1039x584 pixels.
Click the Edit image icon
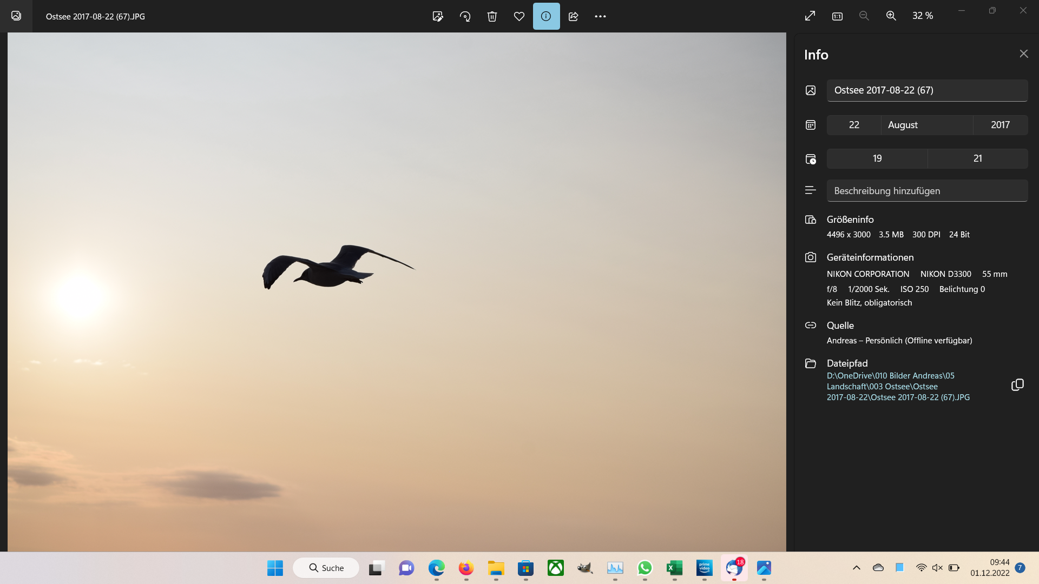438,16
